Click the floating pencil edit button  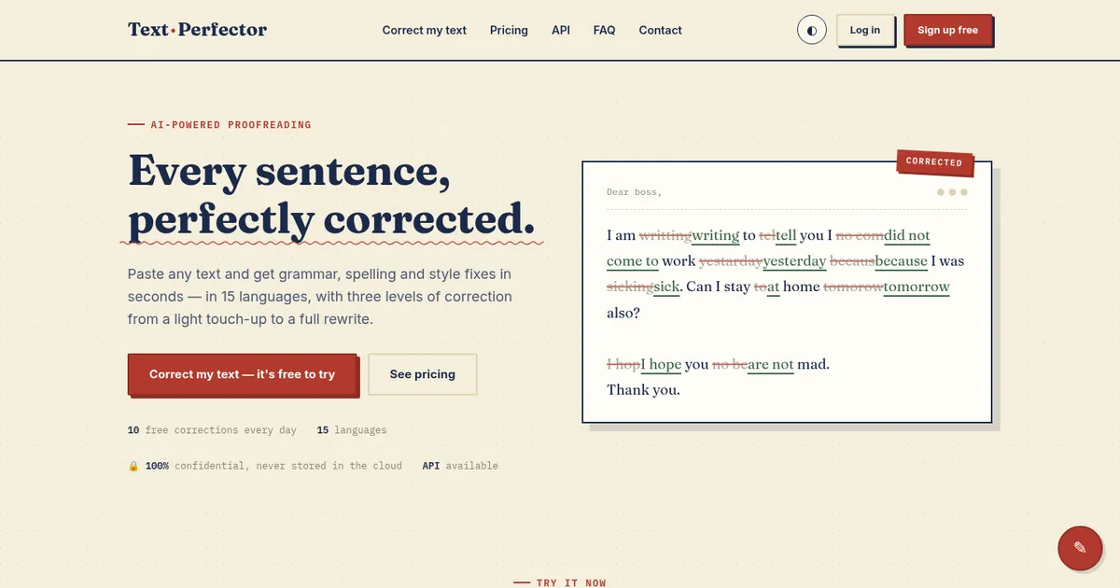(x=1080, y=548)
